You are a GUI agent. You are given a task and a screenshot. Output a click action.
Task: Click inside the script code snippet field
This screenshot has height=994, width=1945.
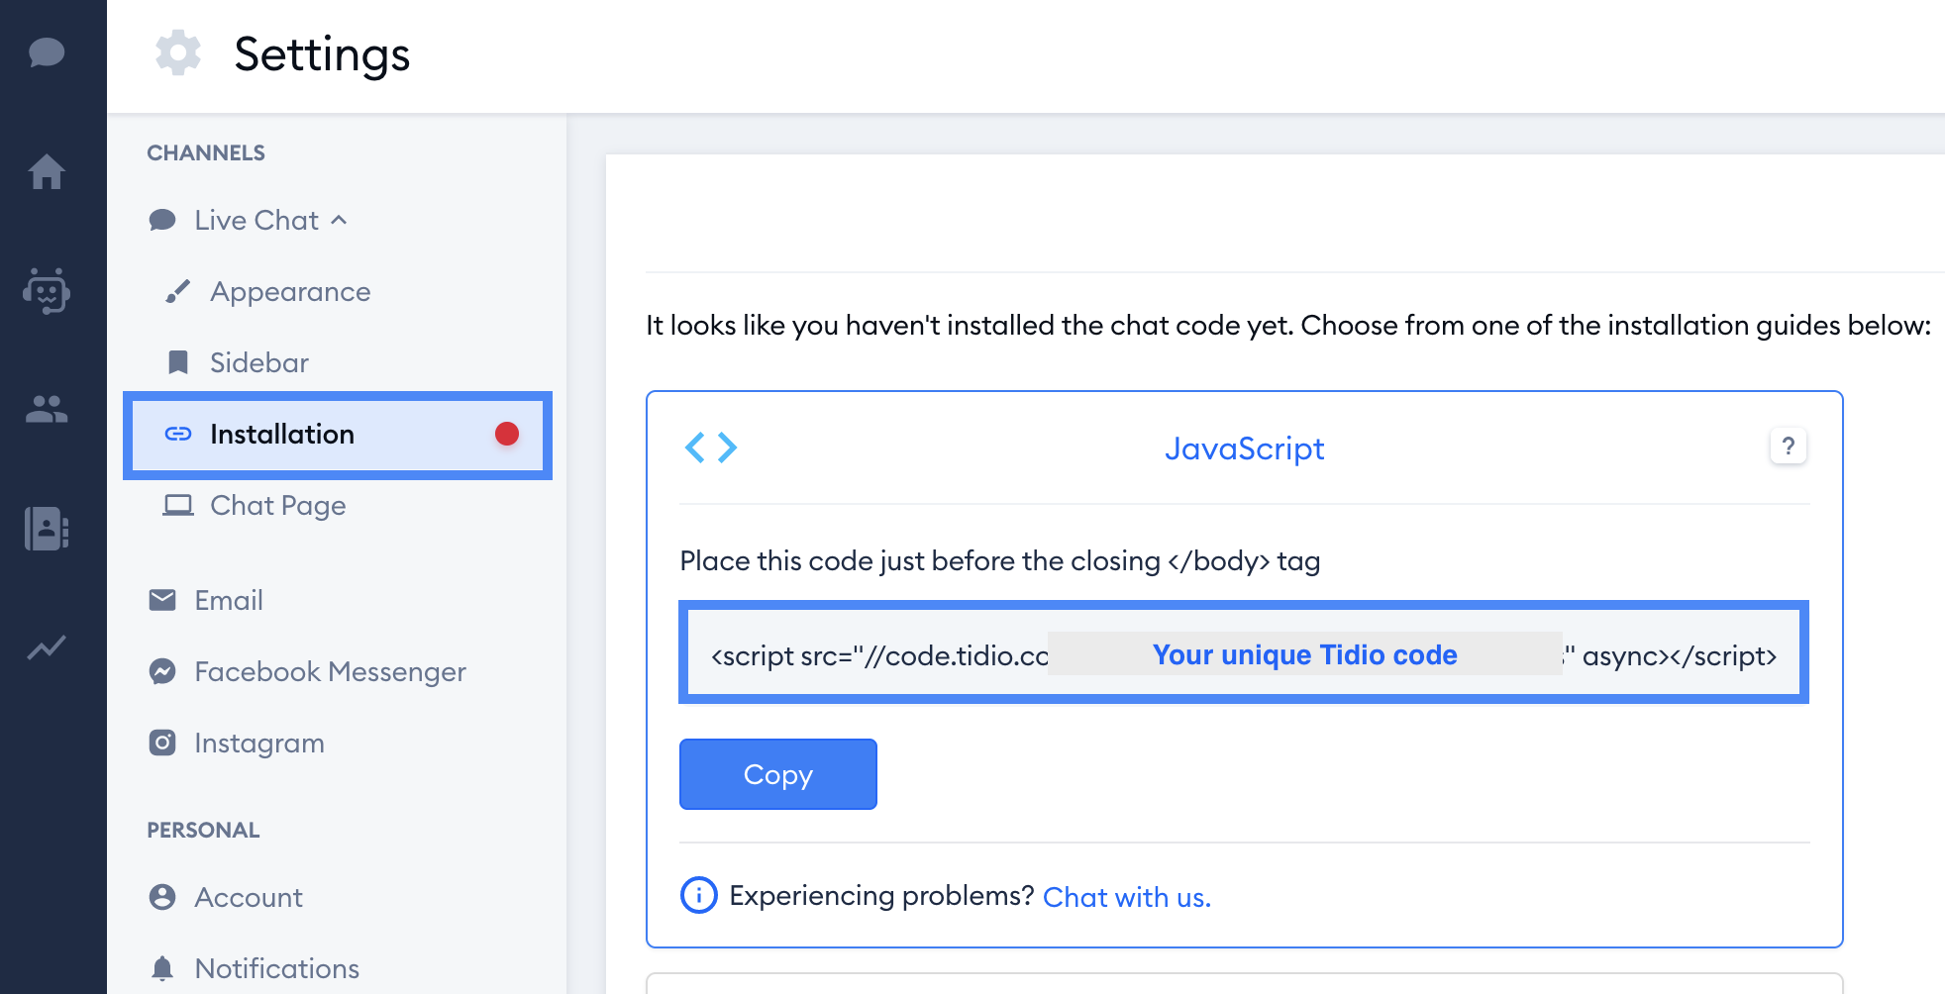point(1244,653)
